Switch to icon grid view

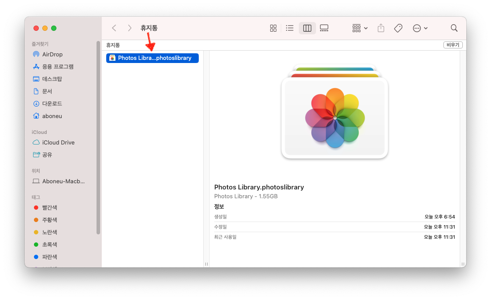tap(273, 28)
